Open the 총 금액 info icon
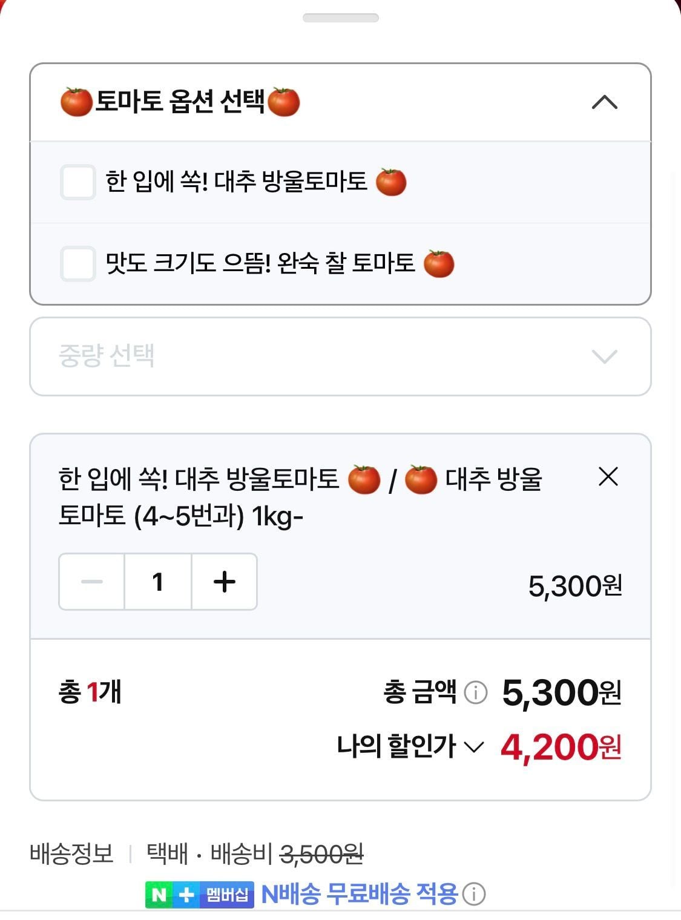 tap(475, 692)
